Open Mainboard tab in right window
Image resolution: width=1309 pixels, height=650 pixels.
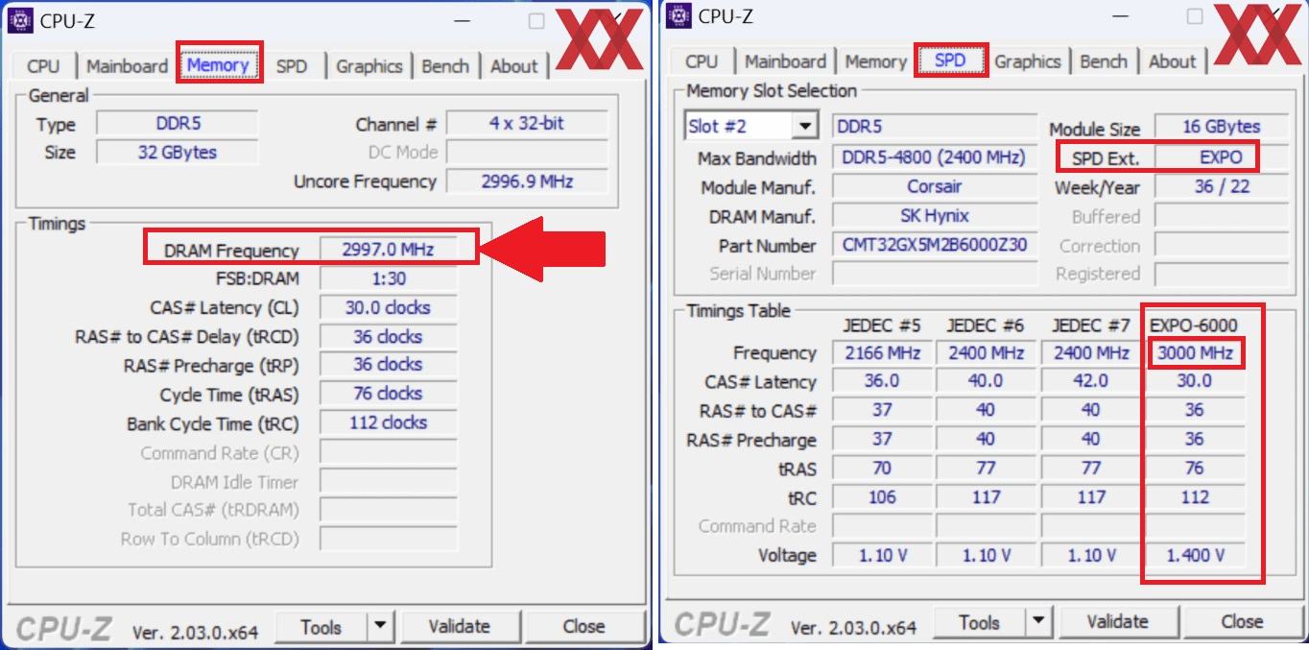coord(785,61)
